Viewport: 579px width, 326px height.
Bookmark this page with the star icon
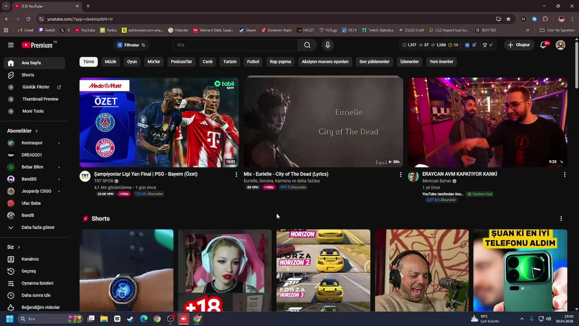508,19
